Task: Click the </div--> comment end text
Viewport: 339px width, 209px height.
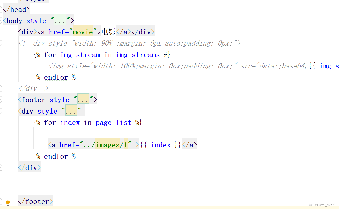Action: 33,88
